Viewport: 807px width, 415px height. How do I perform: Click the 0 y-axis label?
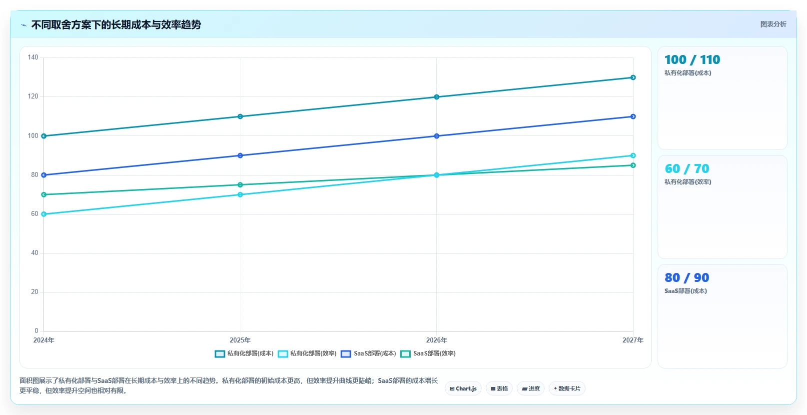[36, 331]
